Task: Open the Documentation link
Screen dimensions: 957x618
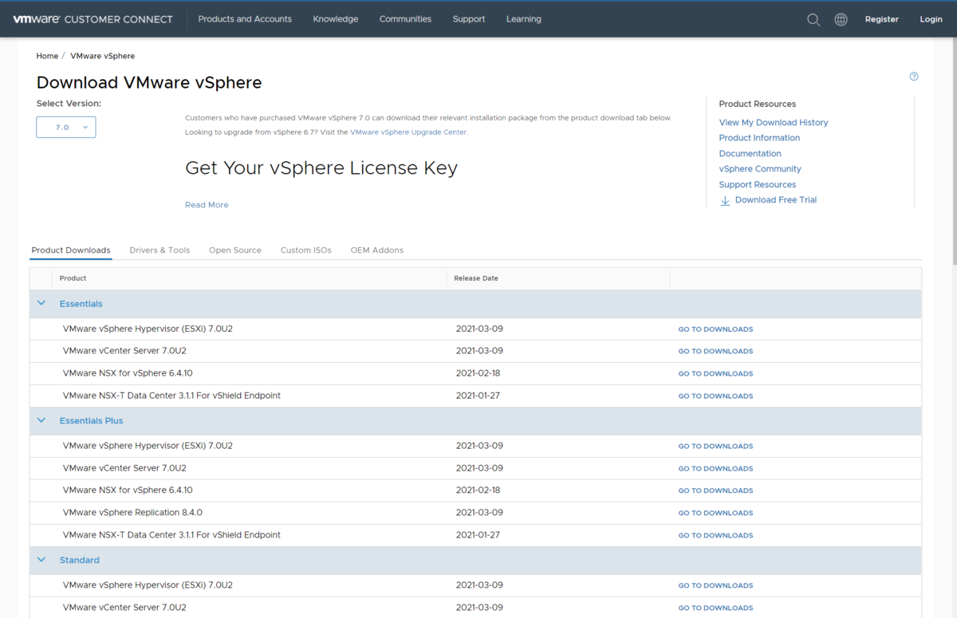Action: point(750,154)
